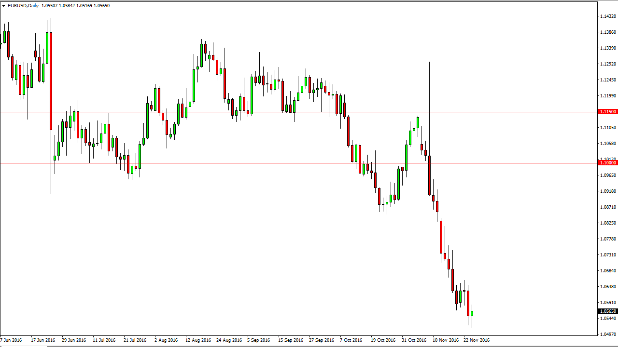Viewport: 618px width, 347px height.
Task: Click the 1.08250 price axis label
Action: 608,223
